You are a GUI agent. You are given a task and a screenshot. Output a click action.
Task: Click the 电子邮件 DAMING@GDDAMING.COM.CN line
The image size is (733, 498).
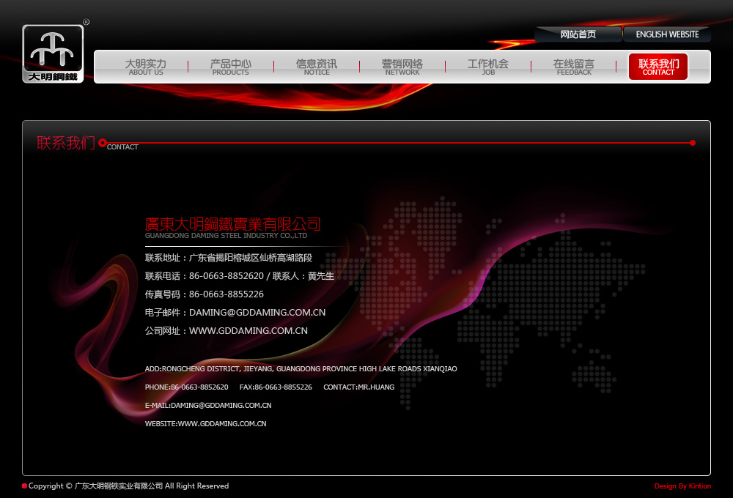click(x=235, y=313)
